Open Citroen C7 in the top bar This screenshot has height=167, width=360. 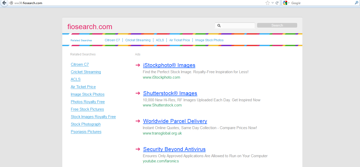[x=112, y=40]
